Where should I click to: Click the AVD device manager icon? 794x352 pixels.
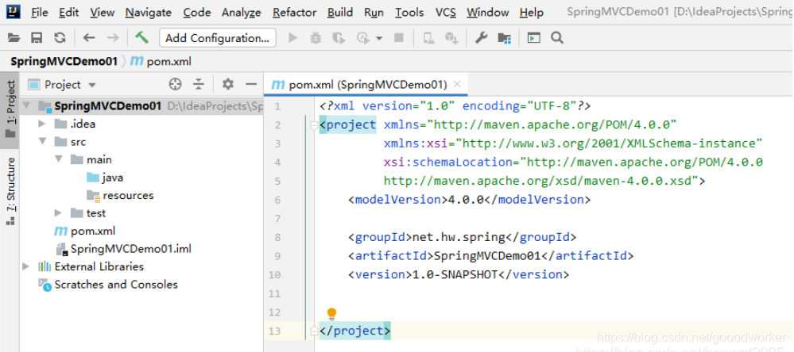click(429, 38)
